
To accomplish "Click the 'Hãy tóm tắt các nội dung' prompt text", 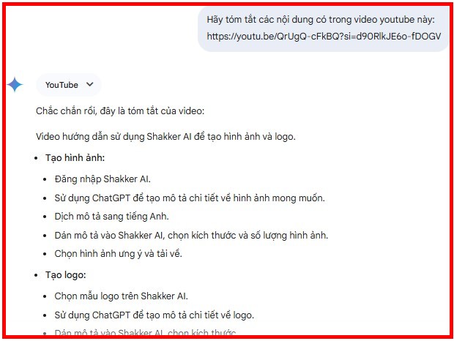I will click(321, 20).
